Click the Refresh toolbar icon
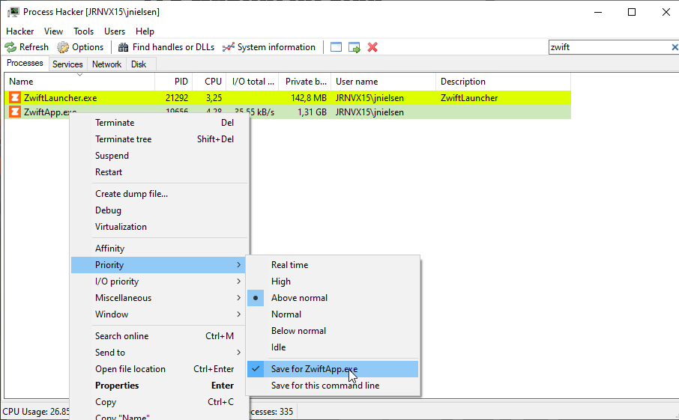This screenshot has height=420, width=679. (x=10, y=47)
